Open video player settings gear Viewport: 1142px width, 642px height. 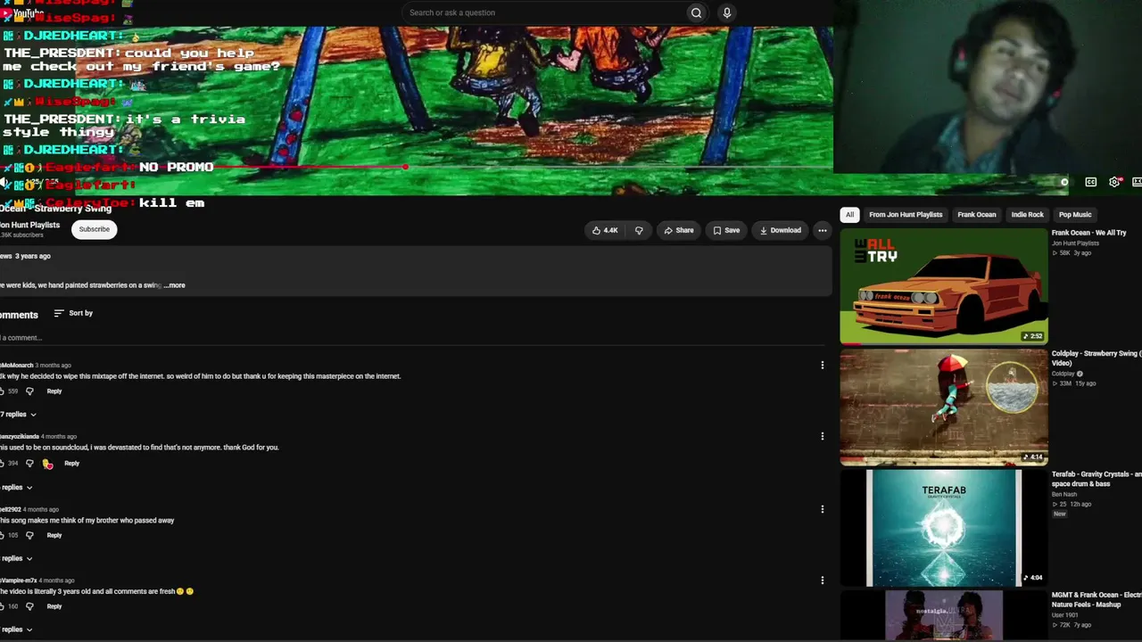1114,182
